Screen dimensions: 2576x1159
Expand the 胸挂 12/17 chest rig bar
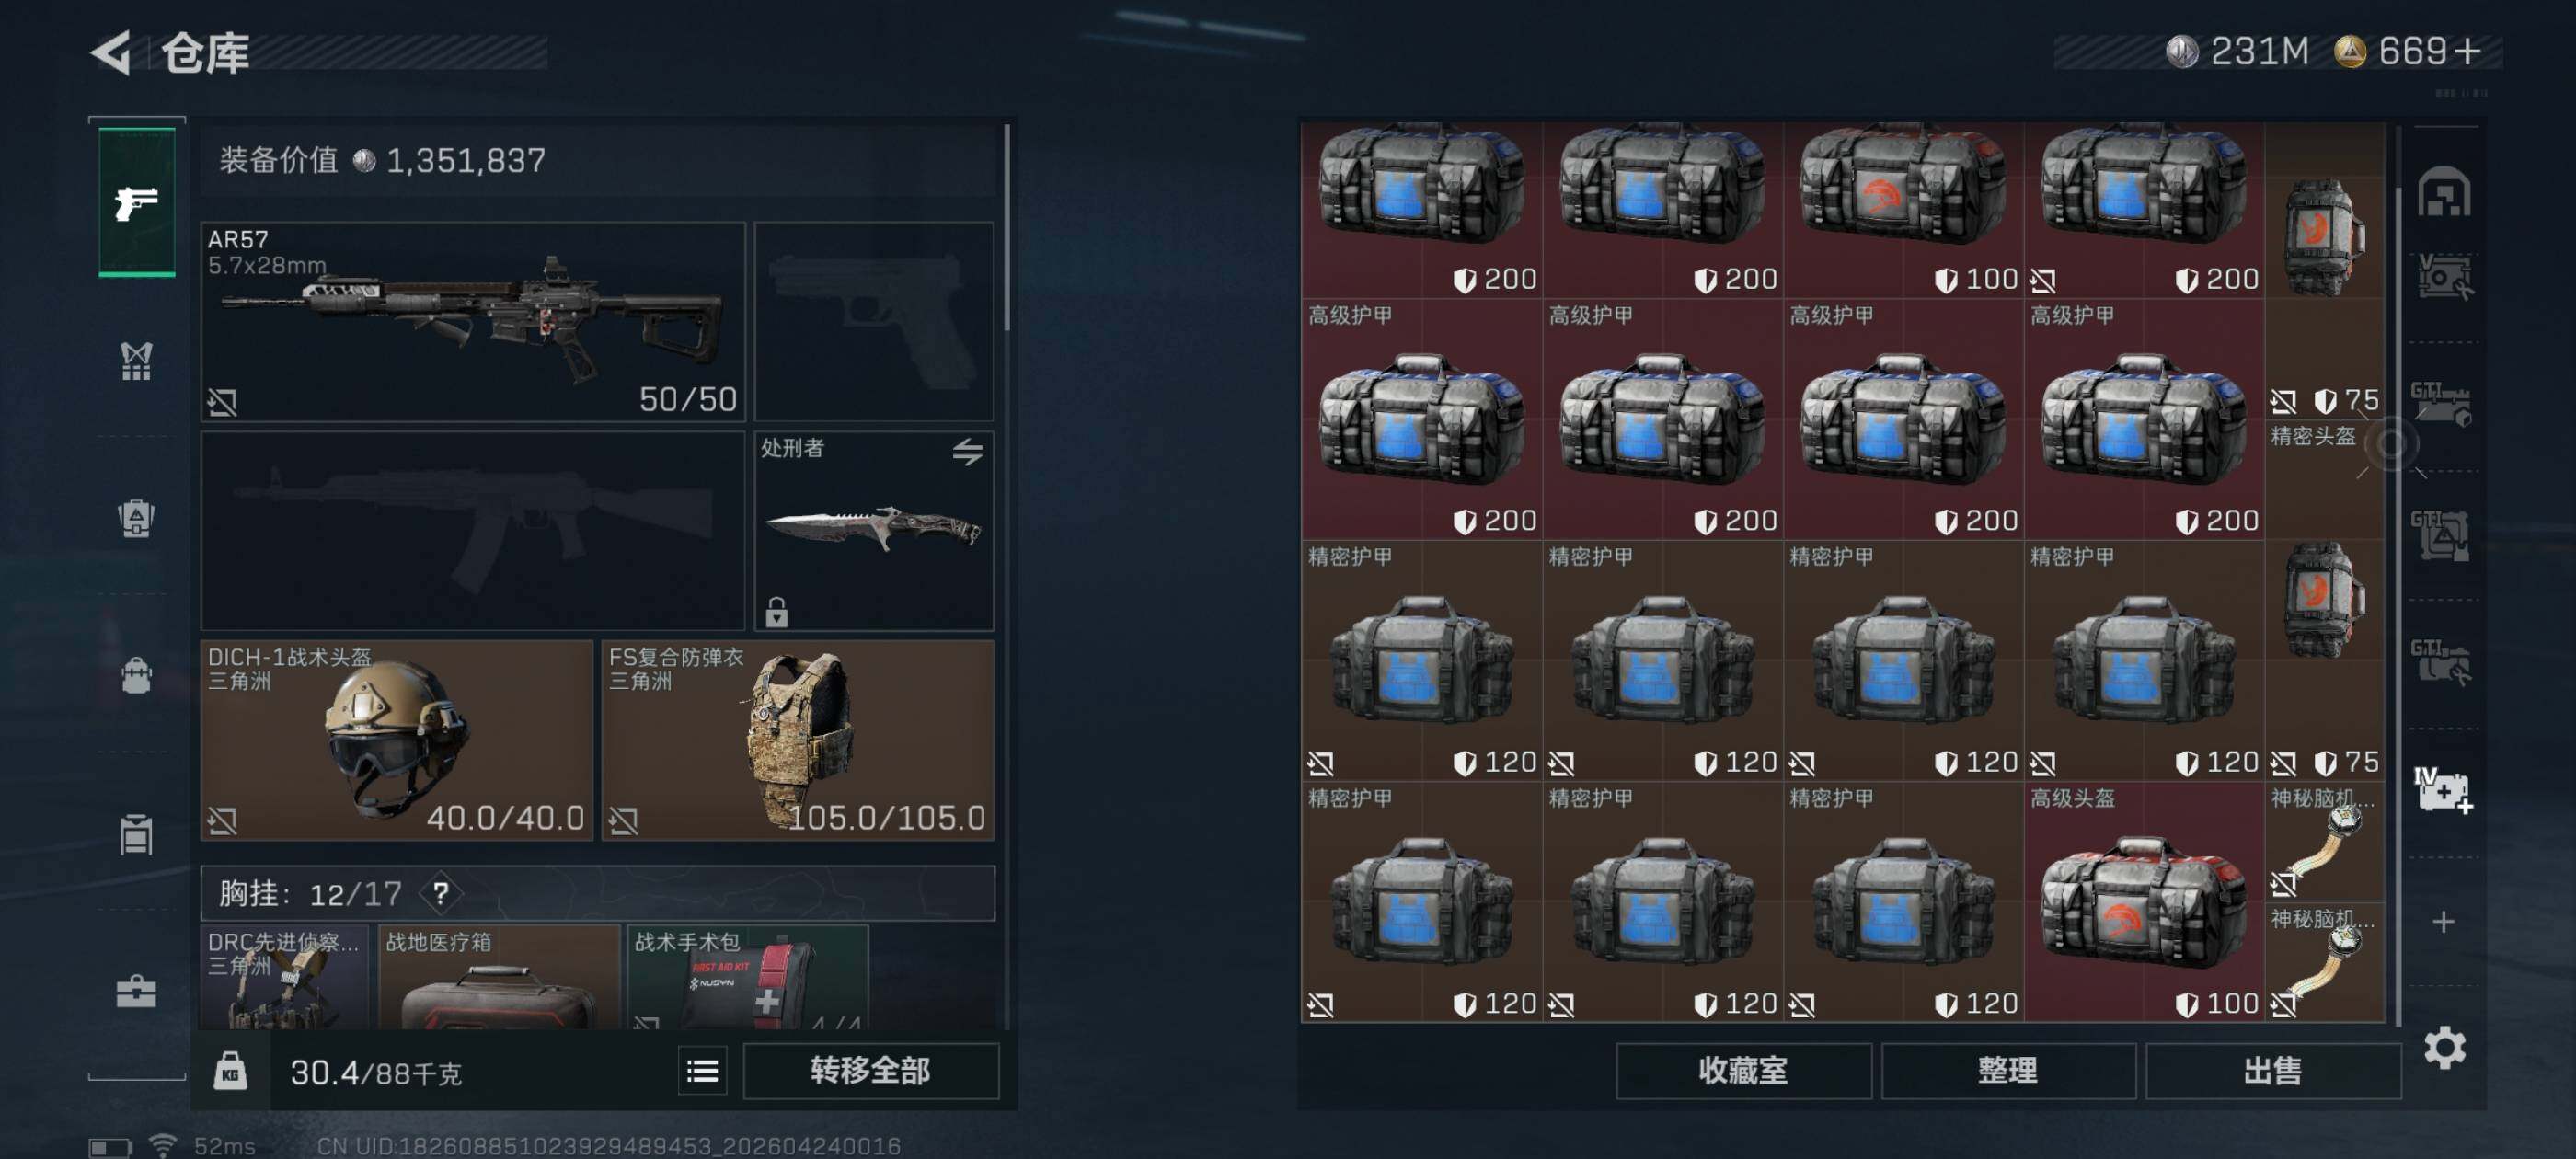[598, 892]
